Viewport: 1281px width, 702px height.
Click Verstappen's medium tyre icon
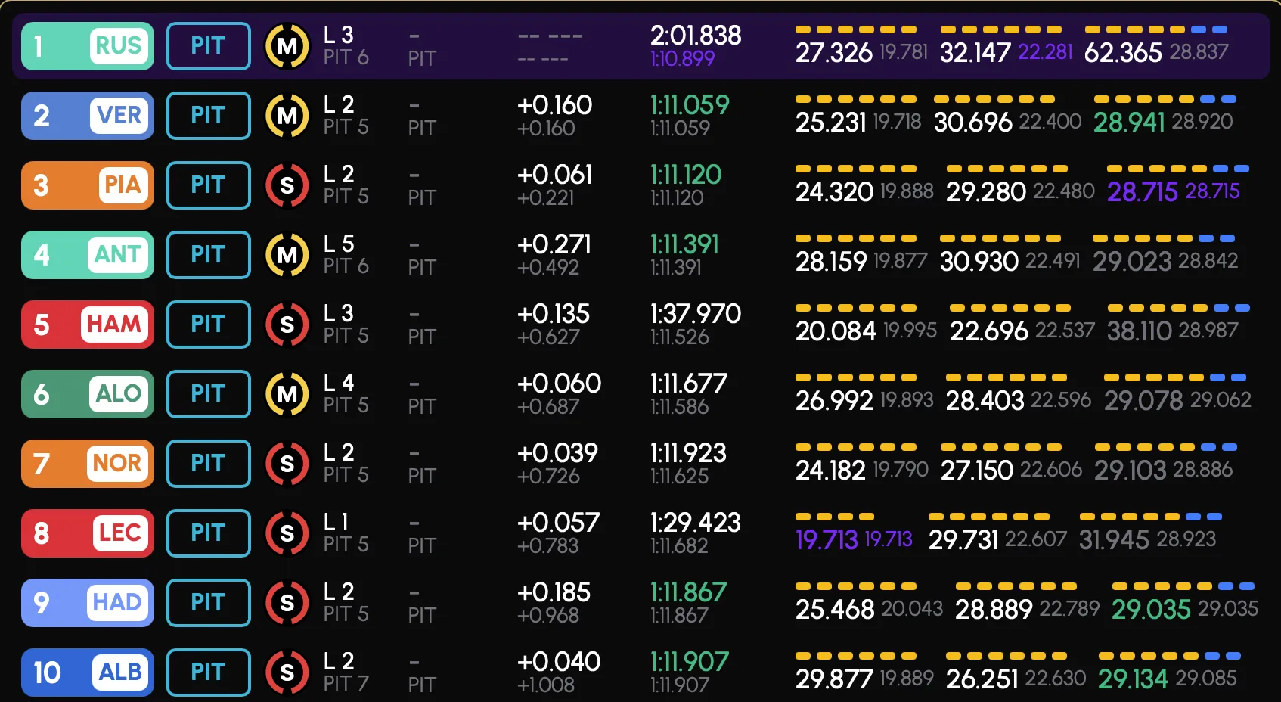287,116
